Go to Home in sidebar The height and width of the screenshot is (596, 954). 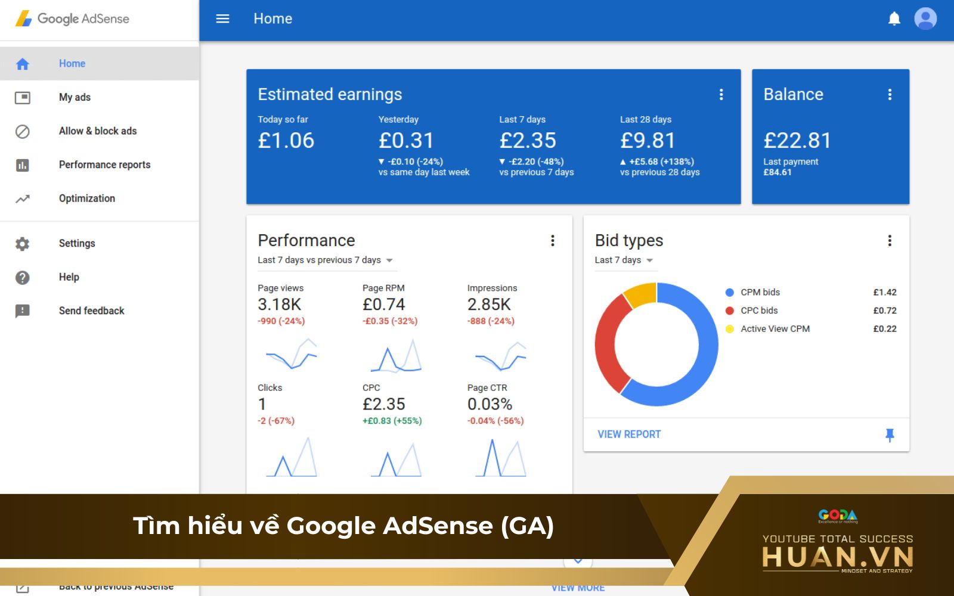point(100,64)
